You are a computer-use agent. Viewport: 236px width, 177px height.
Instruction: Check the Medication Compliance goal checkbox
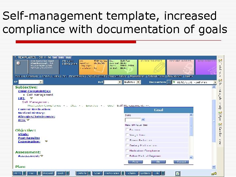point(127,150)
